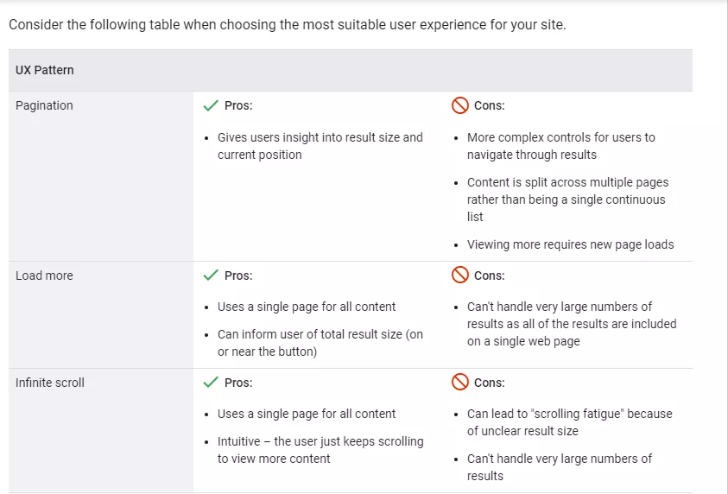This screenshot has height=494, width=728.
Task: Click red prohibited icon in Infinite scroll row
Action: pyautogui.click(x=459, y=382)
